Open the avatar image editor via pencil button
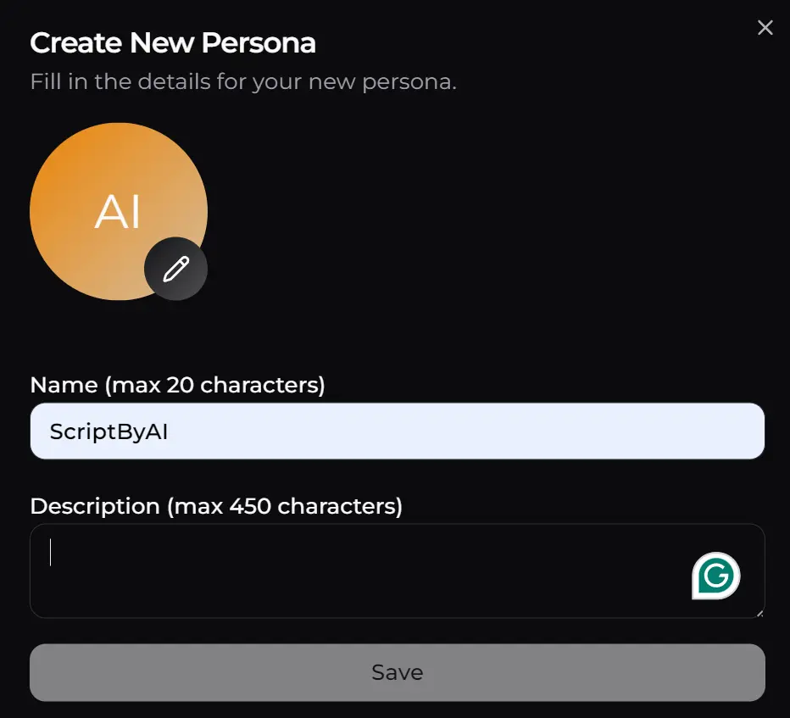This screenshot has height=718, width=790. (x=176, y=269)
